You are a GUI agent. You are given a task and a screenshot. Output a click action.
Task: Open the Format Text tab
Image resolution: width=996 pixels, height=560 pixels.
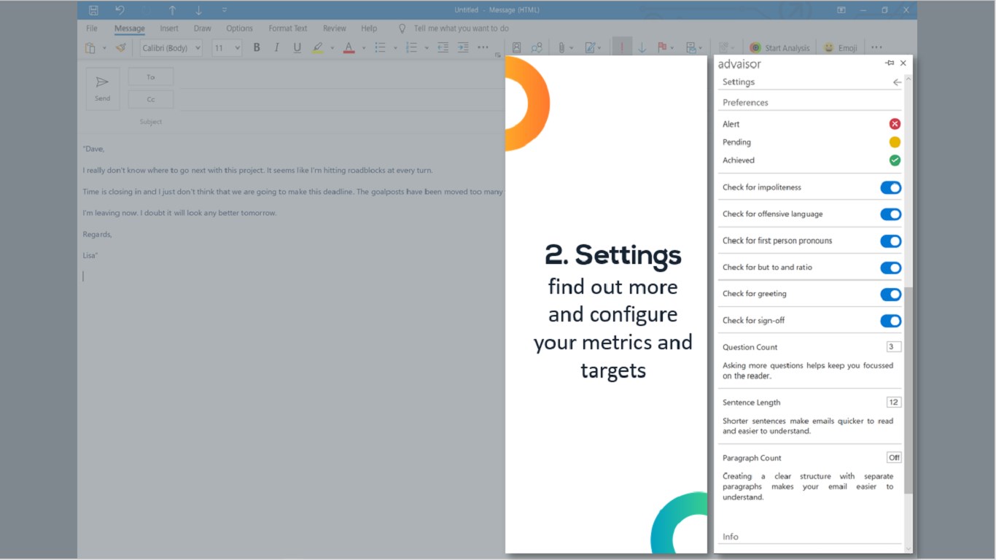click(x=288, y=28)
